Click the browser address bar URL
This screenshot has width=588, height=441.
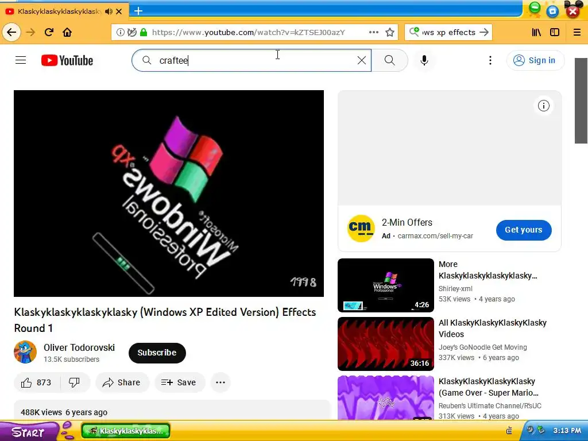pyautogui.click(x=248, y=32)
